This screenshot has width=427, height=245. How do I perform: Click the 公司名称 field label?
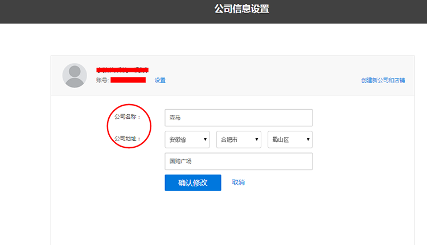(x=127, y=117)
